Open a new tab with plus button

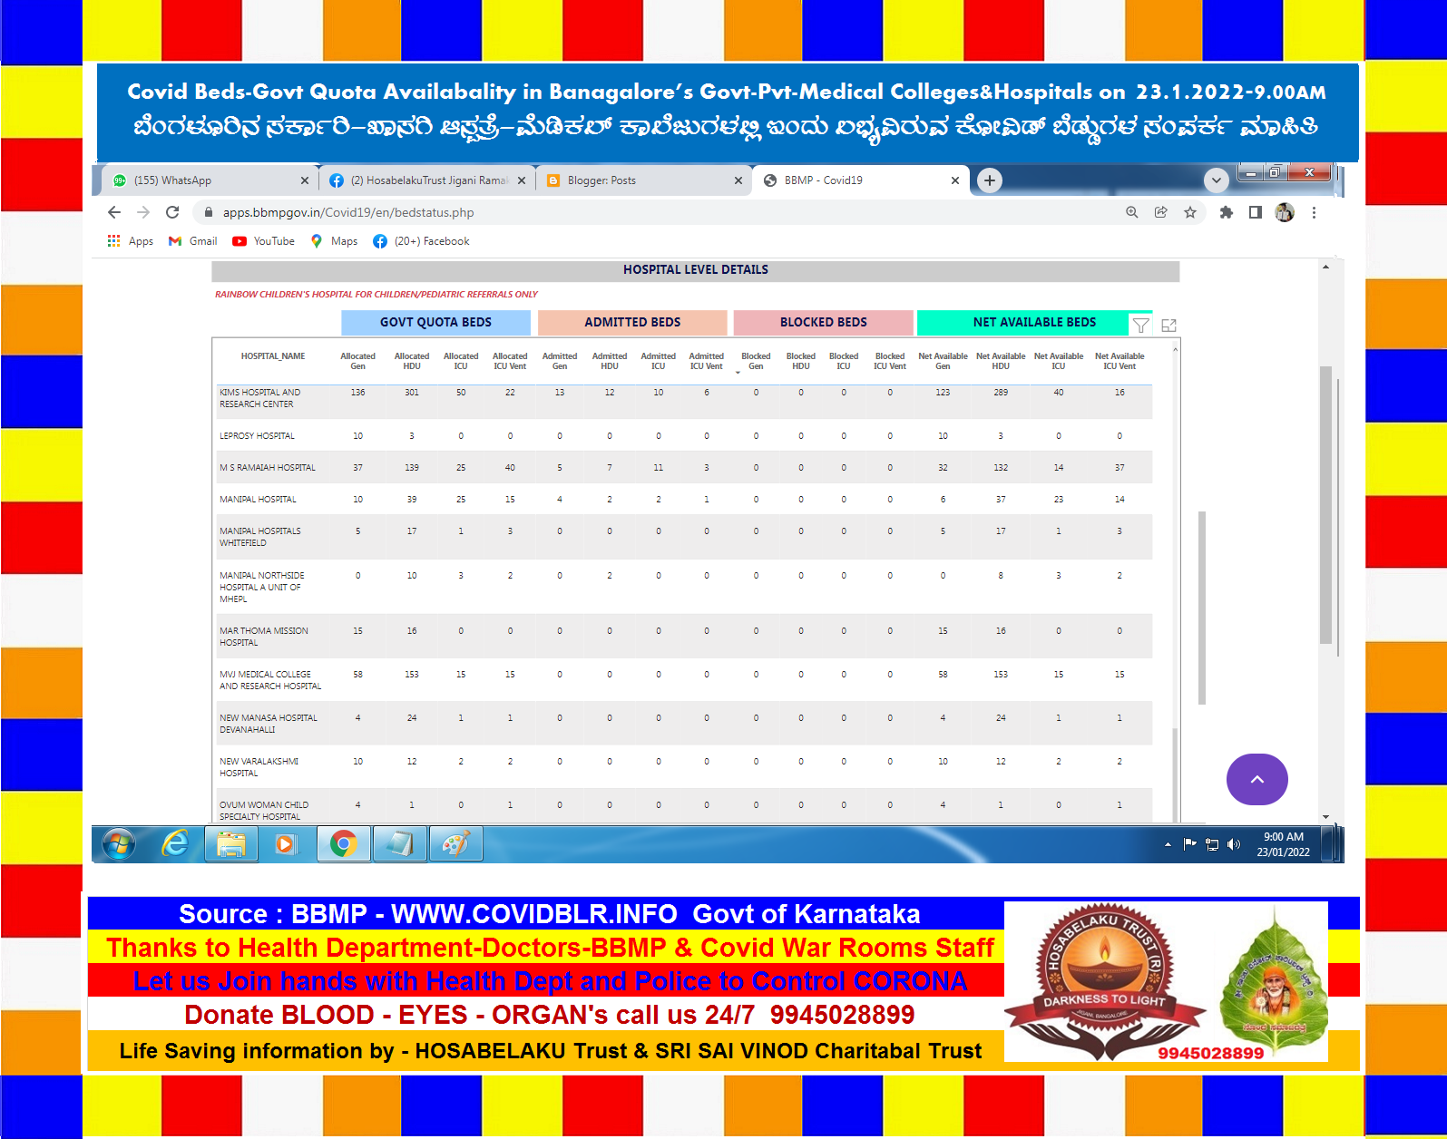coord(990,180)
